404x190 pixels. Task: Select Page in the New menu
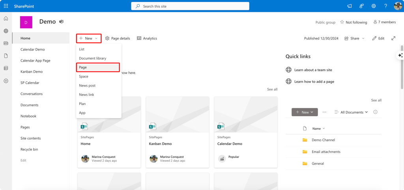[98, 67]
